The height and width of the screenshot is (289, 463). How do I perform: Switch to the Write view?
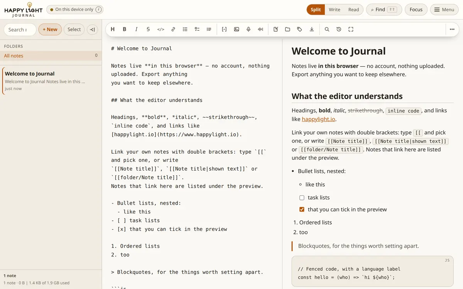[x=335, y=10]
